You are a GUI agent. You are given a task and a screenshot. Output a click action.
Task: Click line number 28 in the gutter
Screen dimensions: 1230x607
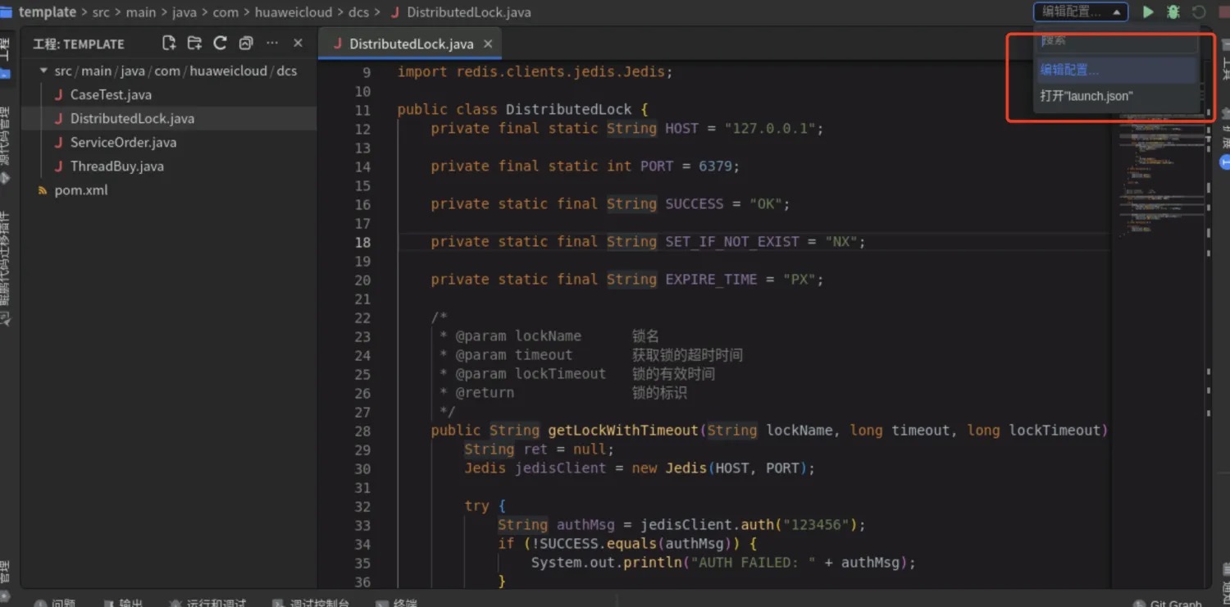[x=362, y=431]
